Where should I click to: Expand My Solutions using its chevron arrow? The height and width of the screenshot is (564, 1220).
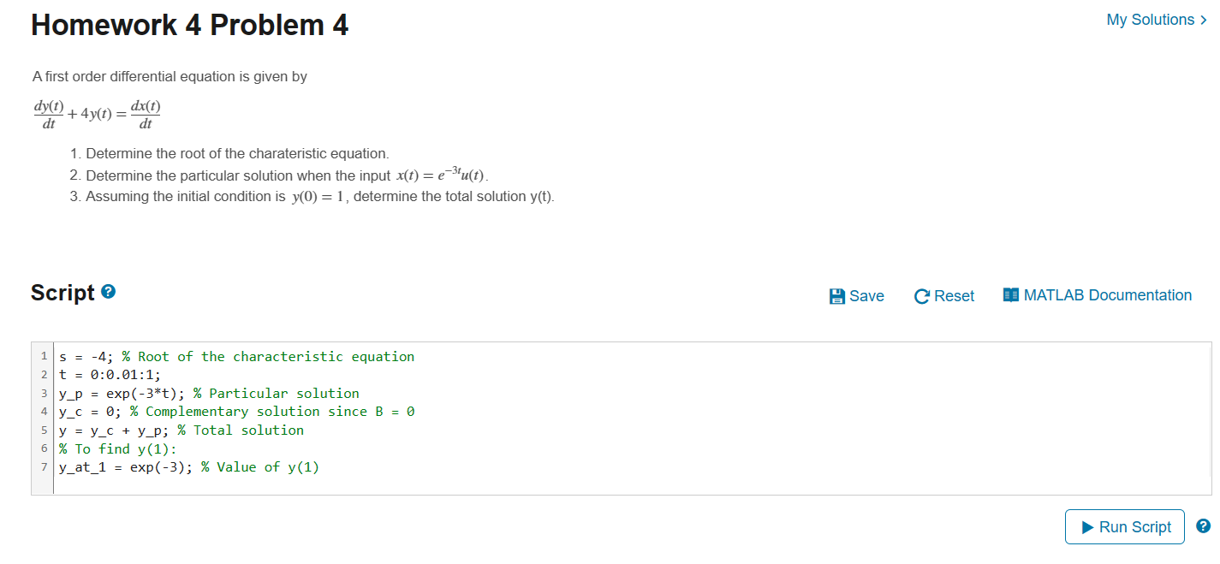point(1205,19)
